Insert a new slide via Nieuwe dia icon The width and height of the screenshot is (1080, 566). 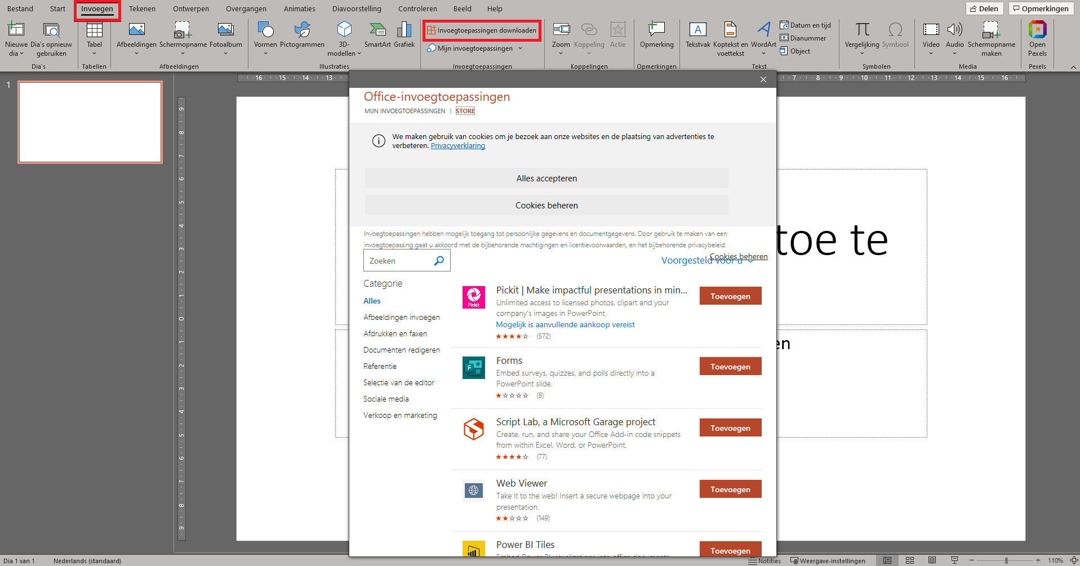tap(16, 29)
